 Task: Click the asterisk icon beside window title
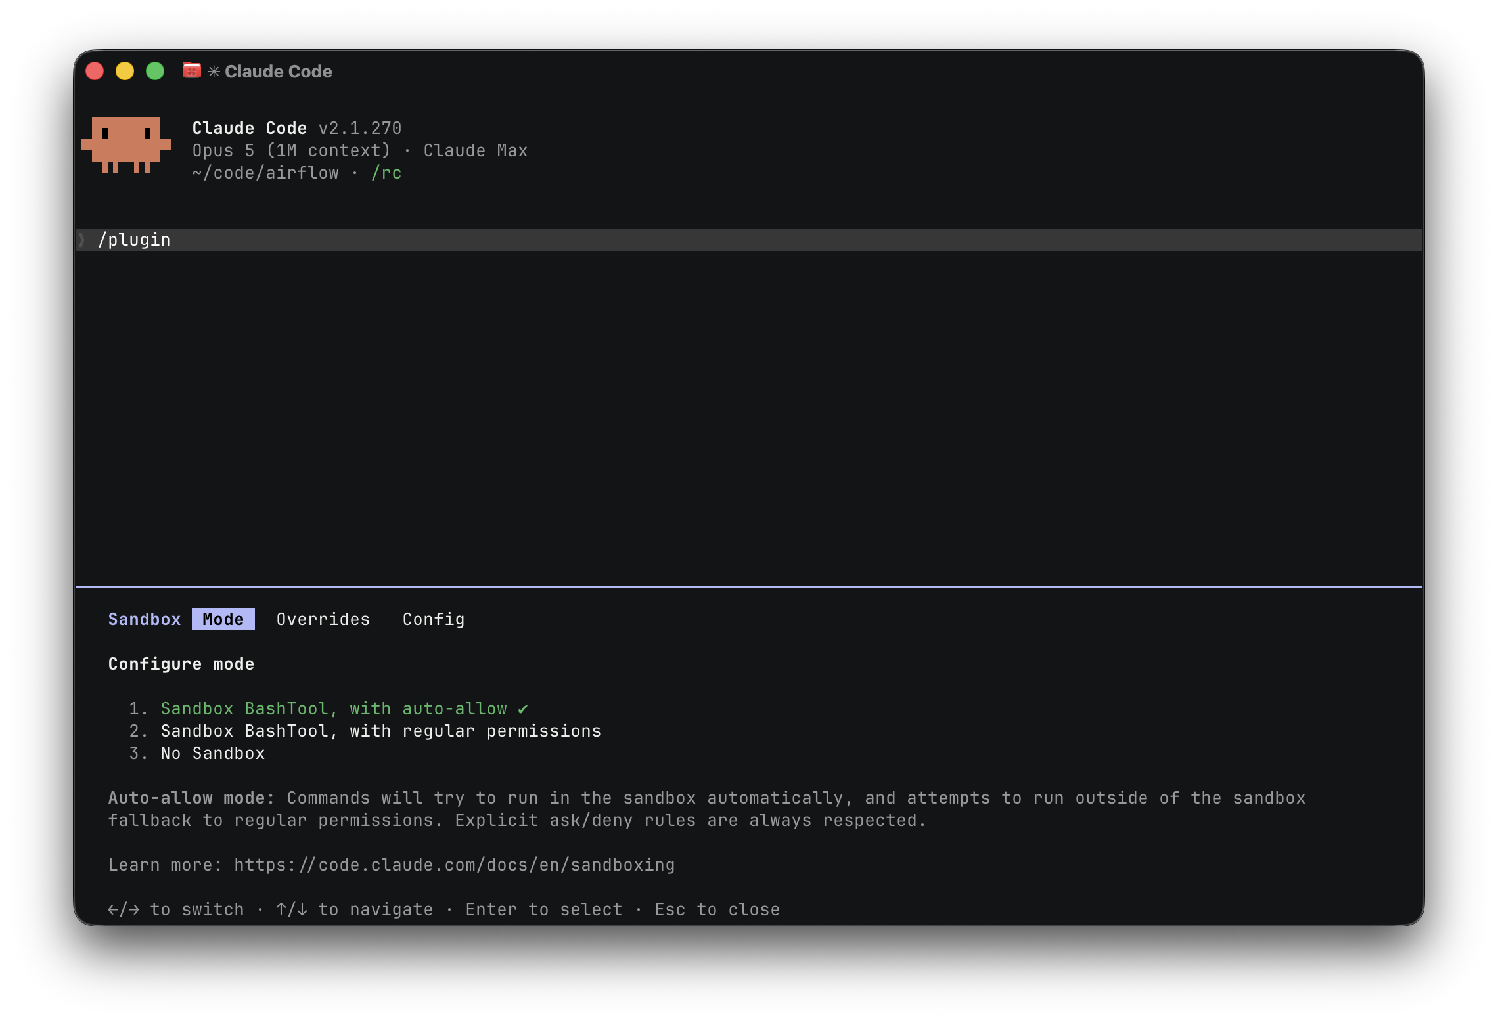pos(214,71)
